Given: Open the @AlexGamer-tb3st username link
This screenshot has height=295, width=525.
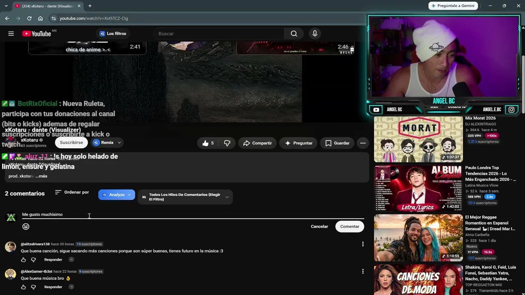Looking at the screenshot, I should click(37, 271).
